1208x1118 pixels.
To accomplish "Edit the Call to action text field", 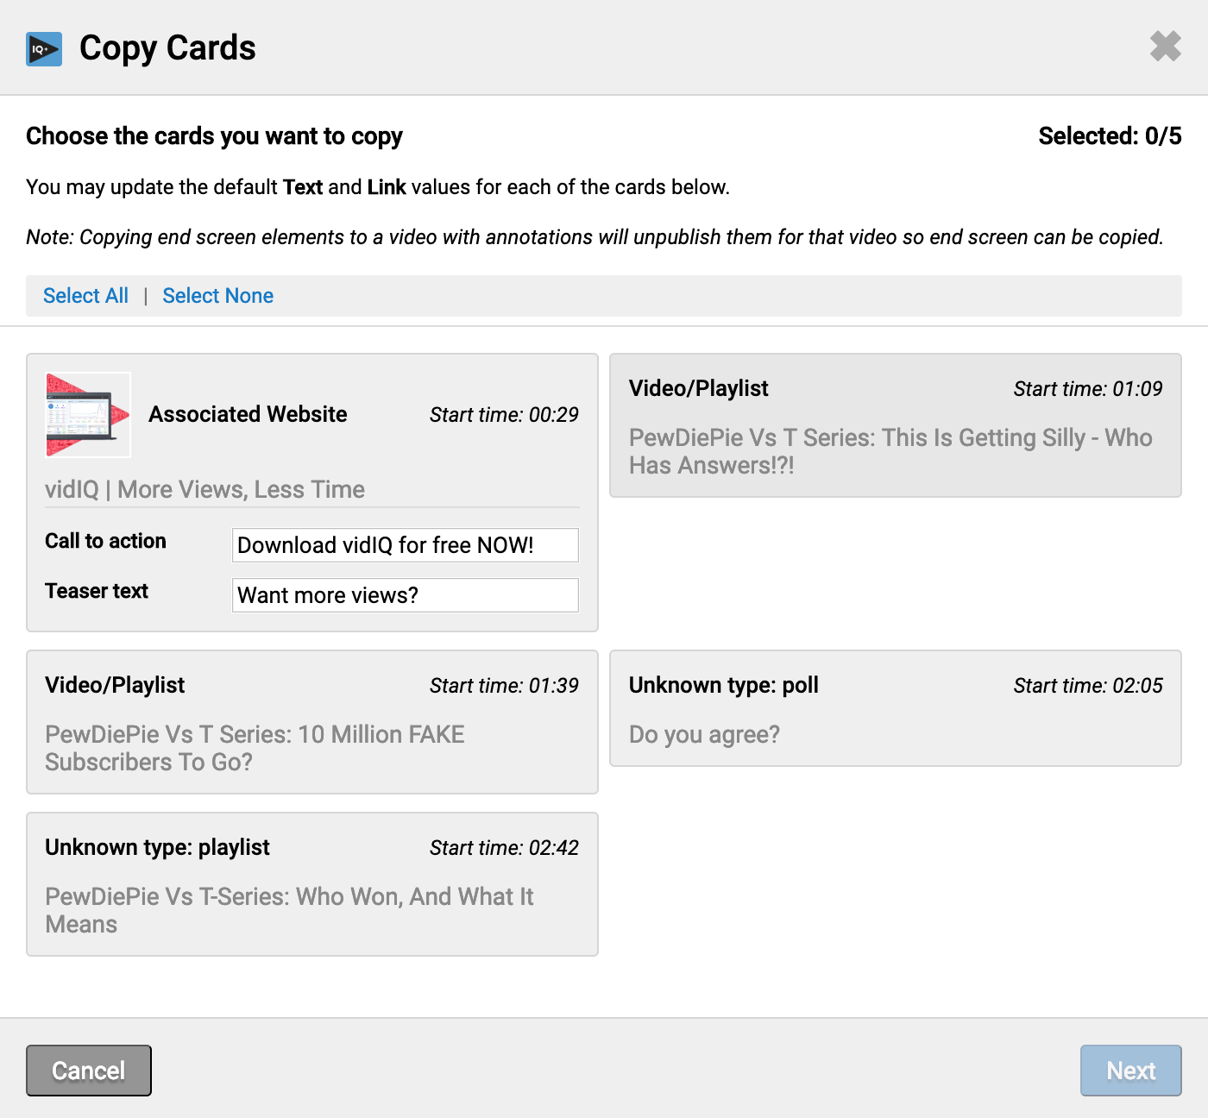I will [x=406, y=545].
